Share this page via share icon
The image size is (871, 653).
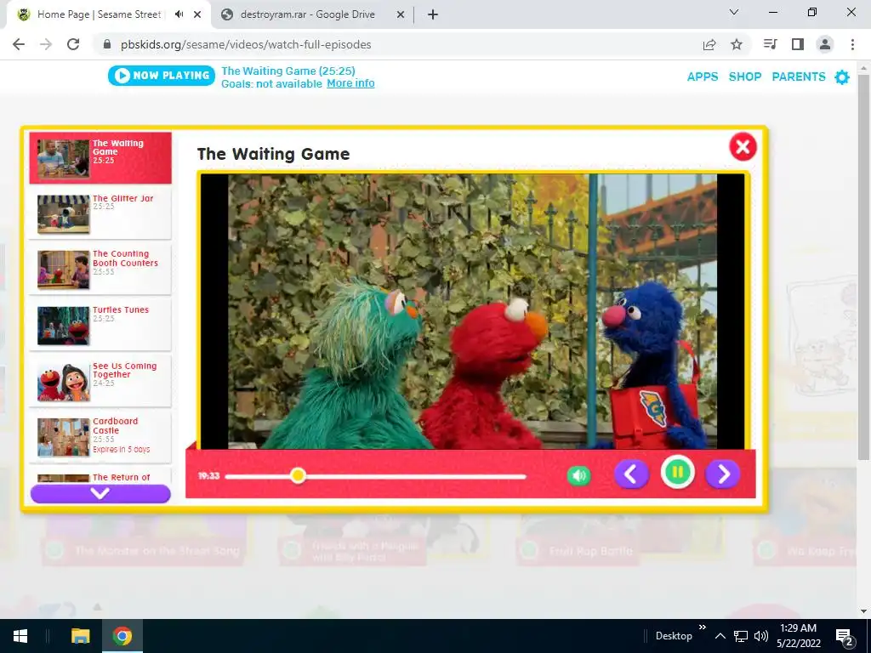pyautogui.click(x=709, y=44)
